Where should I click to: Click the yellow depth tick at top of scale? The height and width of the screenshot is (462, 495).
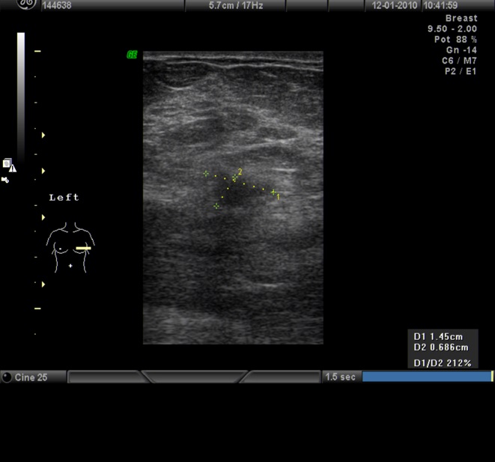[x=37, y=51]
